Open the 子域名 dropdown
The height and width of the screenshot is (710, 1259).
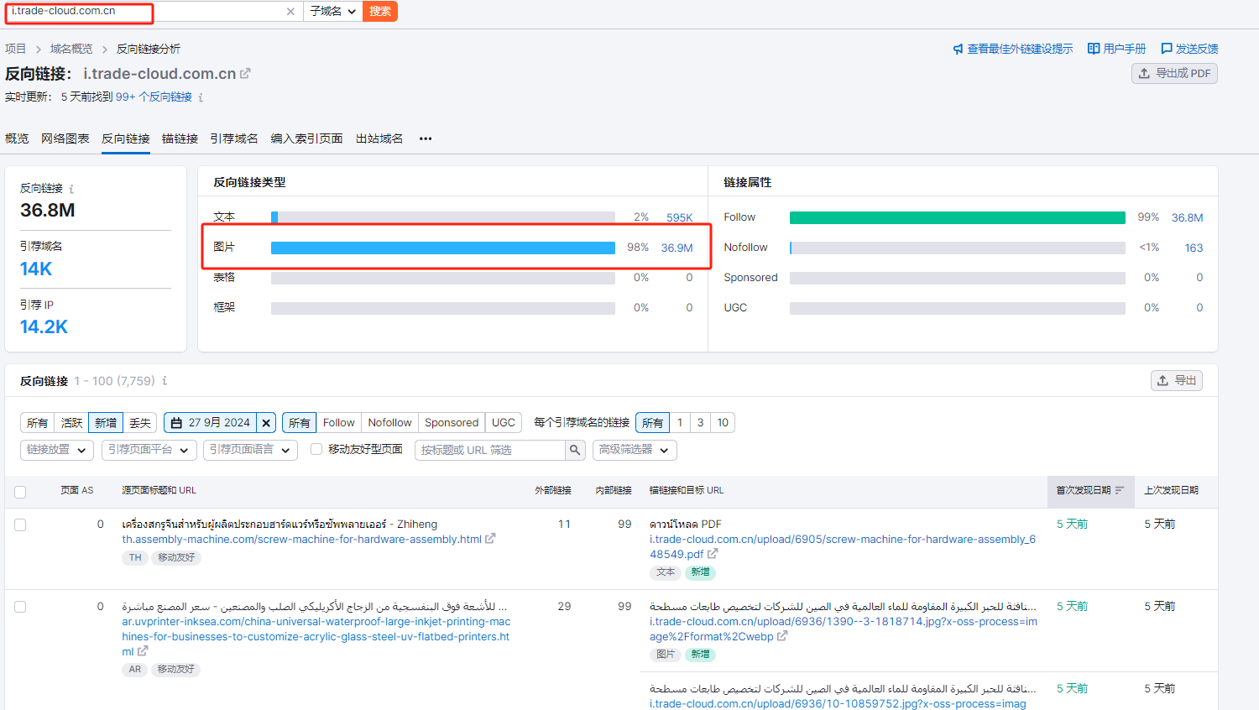(x=333, y=12)
